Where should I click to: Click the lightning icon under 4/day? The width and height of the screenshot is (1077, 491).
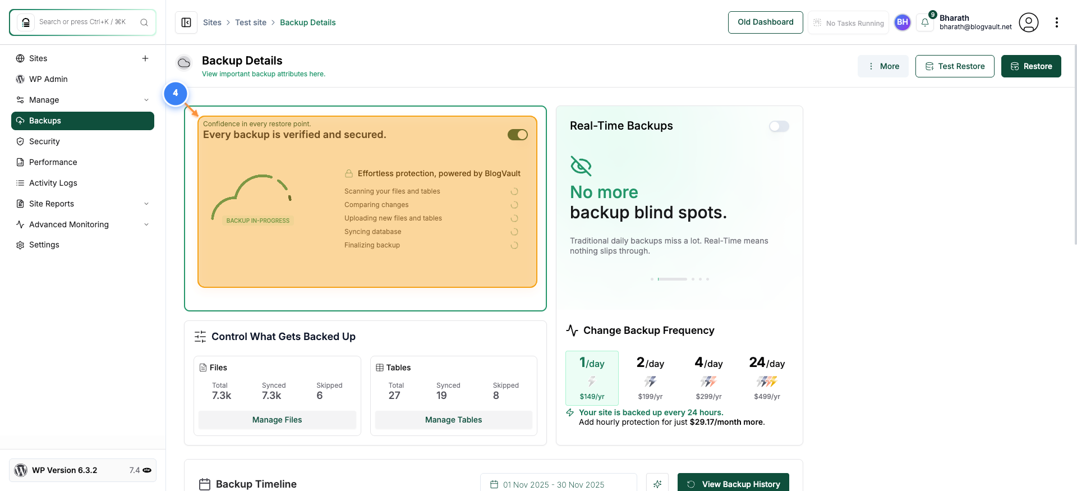pyautogui.click(x=708, y=382)
